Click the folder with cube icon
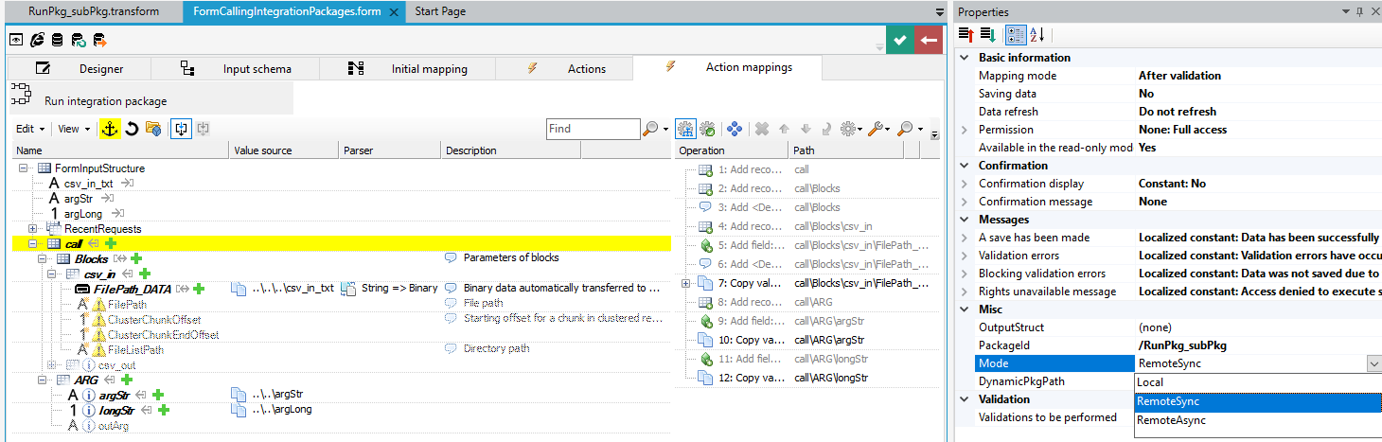Screen dimensions: 1382x442 [x=152, y=129]
